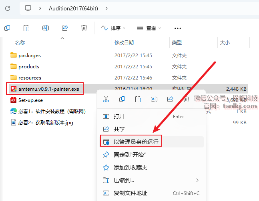The width and height of the screenshot is (259, 201).
Task: Open the 压缩到... submenu
Action: tap(151, 180)
